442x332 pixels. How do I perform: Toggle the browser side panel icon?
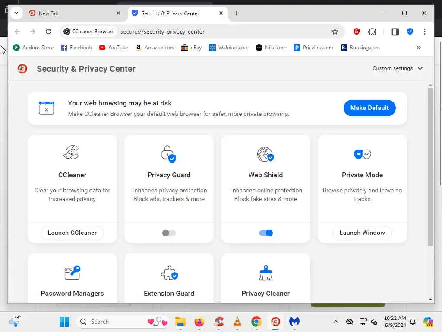tap(395, 32)
